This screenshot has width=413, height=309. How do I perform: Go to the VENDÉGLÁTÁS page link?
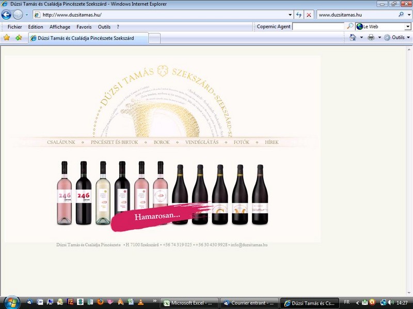click(202, 142)
